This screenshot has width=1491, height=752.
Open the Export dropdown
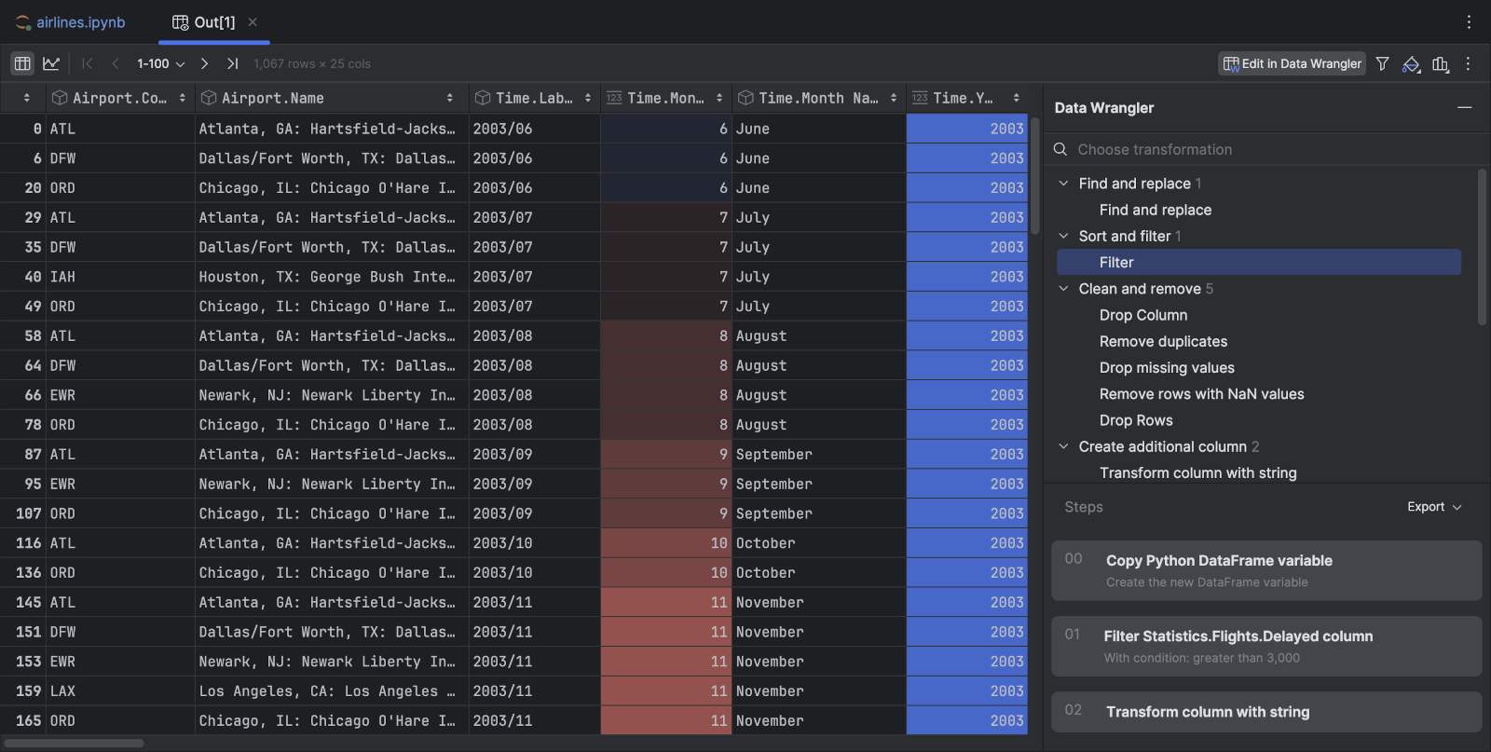1434,507
